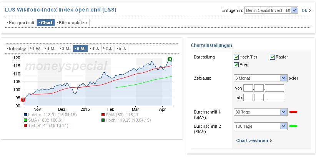The image size is (316, 162).
Task: Click the red T low marker on chart
Action: [x=23, y=100]
